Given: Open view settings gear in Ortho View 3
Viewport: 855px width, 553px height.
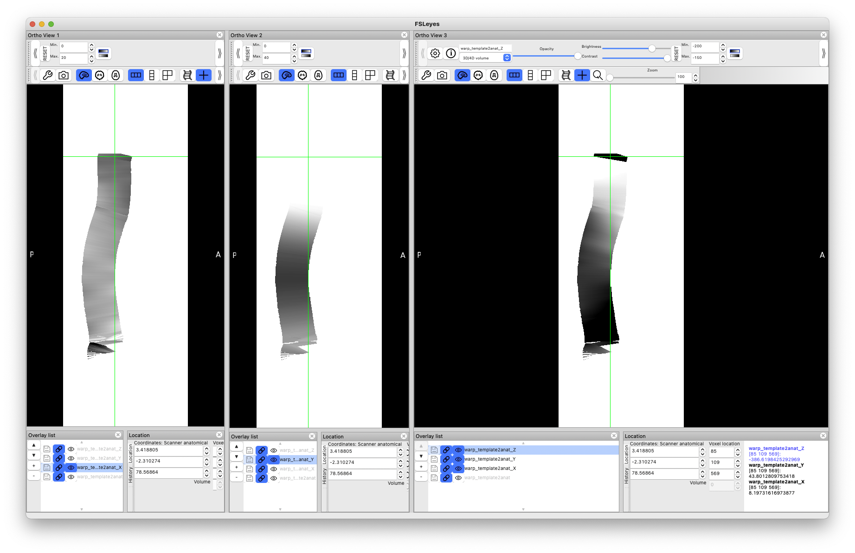Looking at the screenshot, I should click(x=435, y=53).
